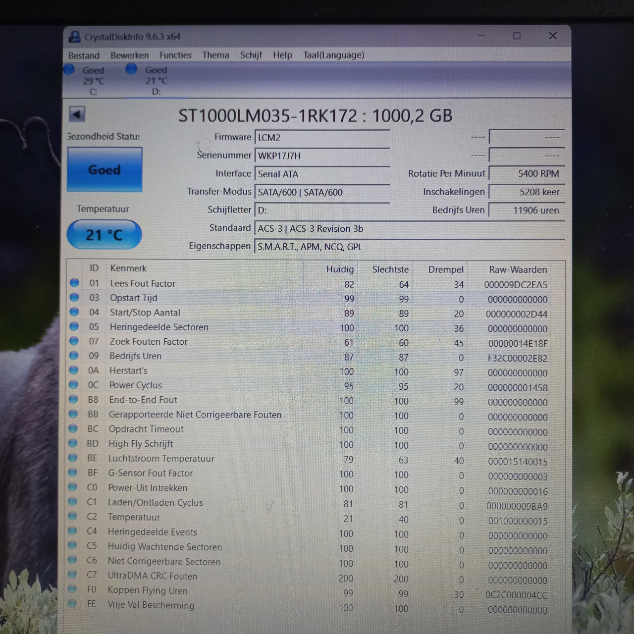Click the Eigenschappen field S.M.A.R.T., APM
Viewport: 634px width, 634px height.
coord(409,247)
